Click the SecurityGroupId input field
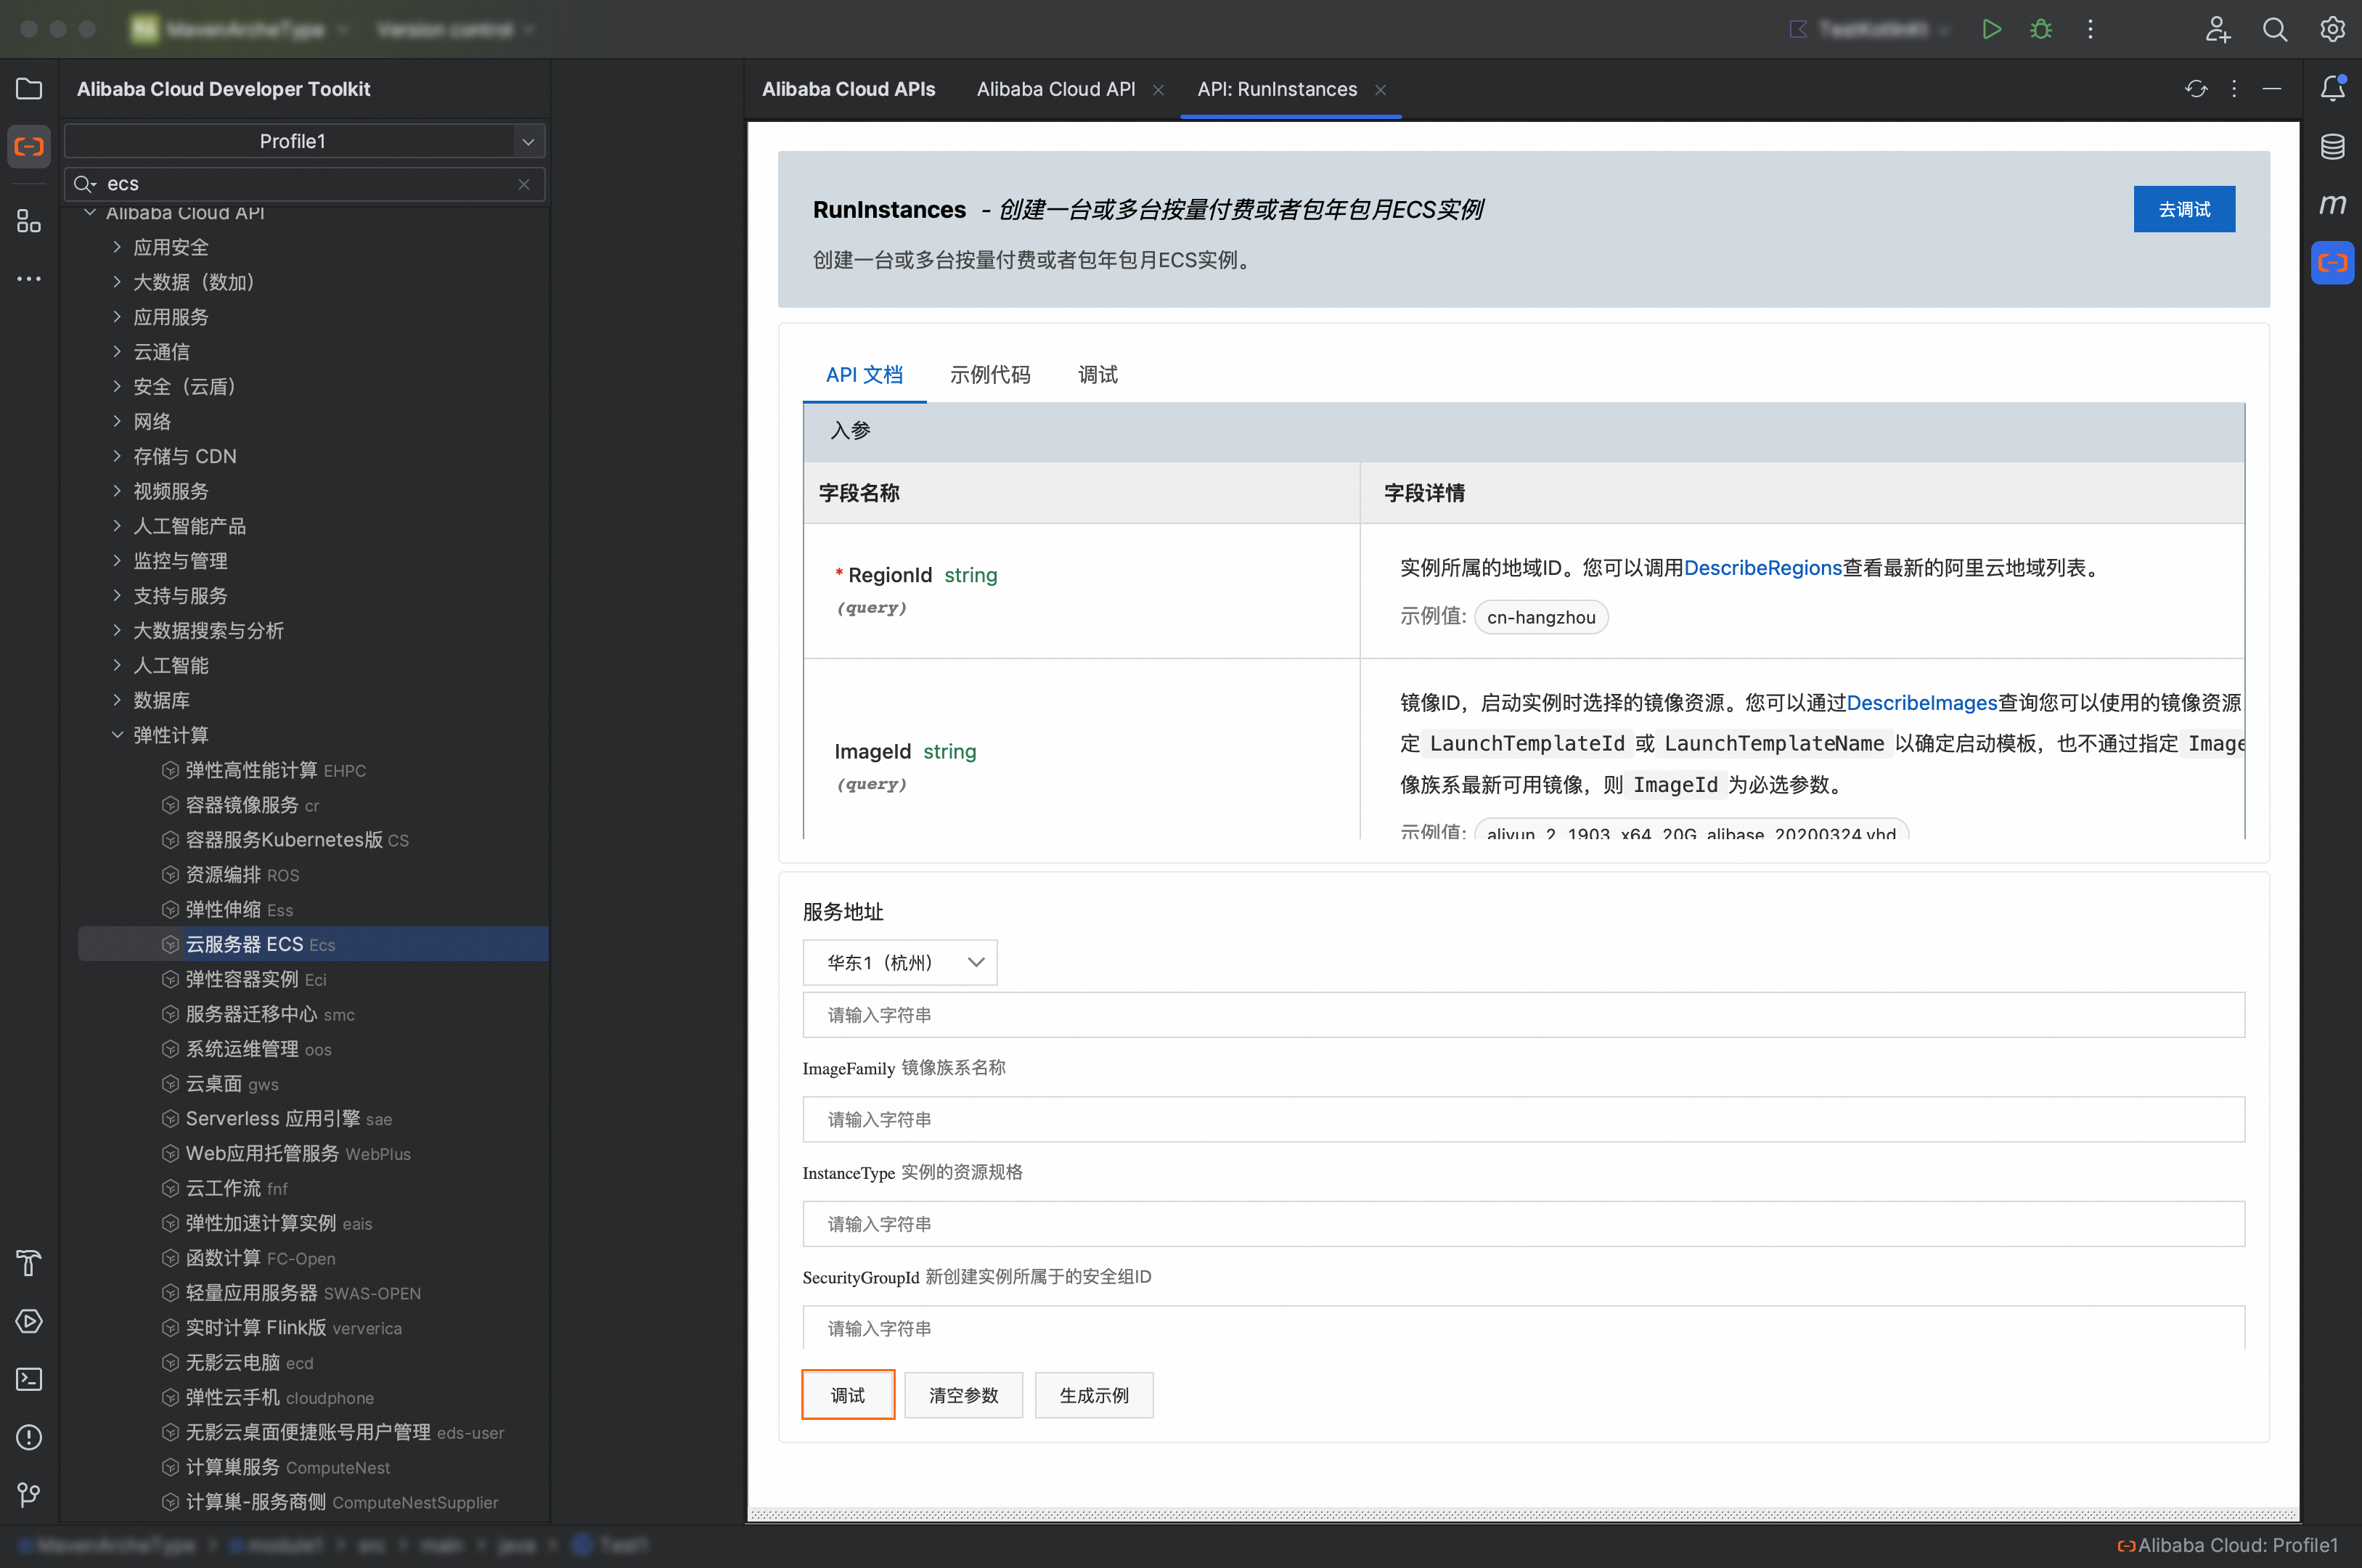The image size is (2362, 1568). 1523,1328
